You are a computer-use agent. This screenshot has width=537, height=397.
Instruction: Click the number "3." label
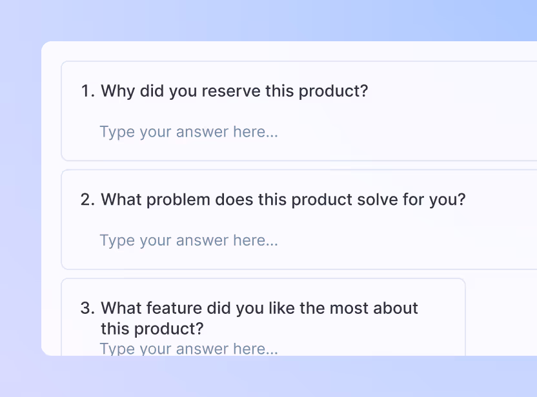(88, 308)
